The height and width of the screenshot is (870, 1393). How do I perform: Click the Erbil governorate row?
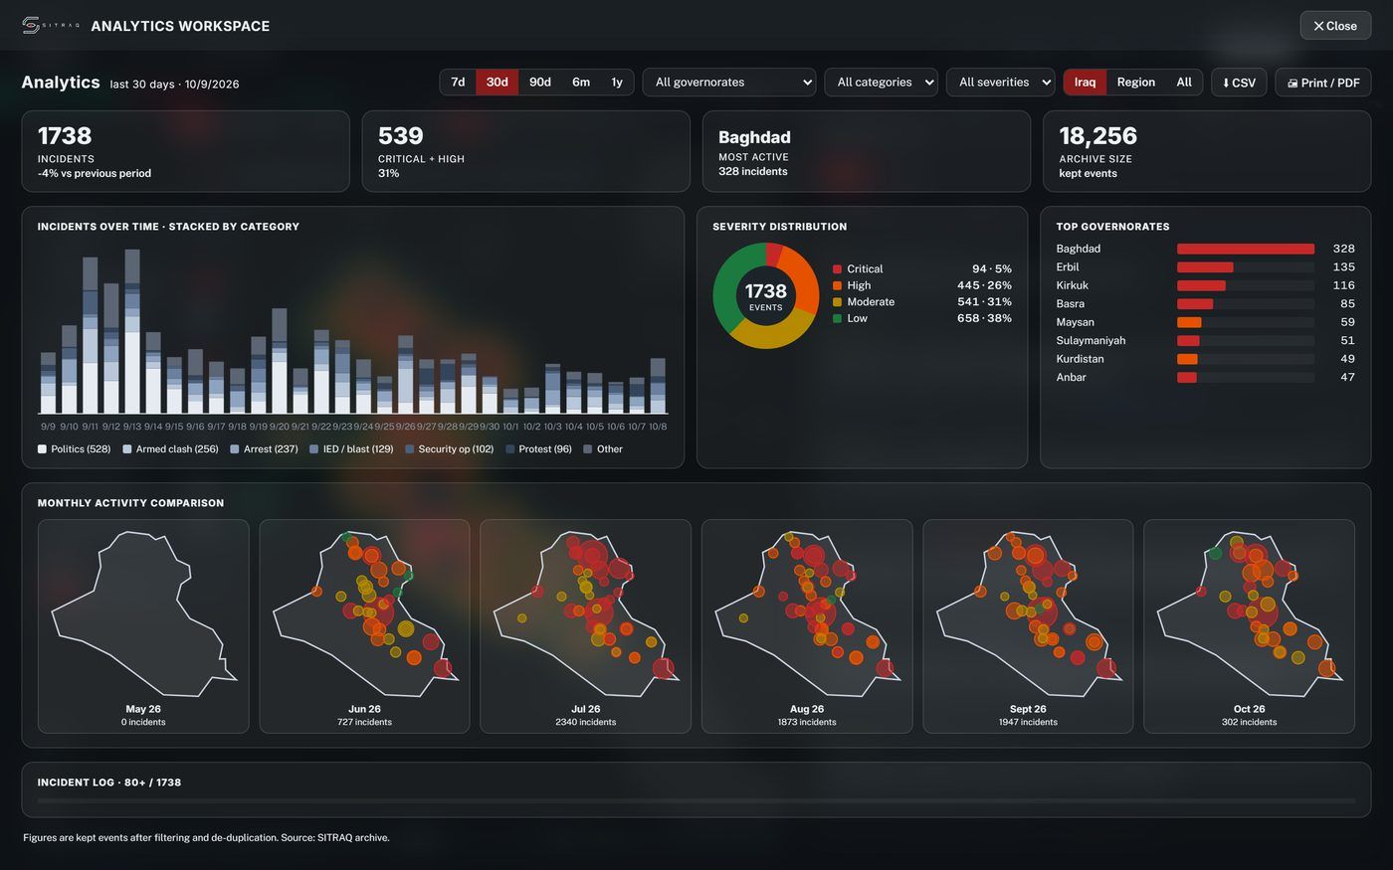click(1206, 267)
